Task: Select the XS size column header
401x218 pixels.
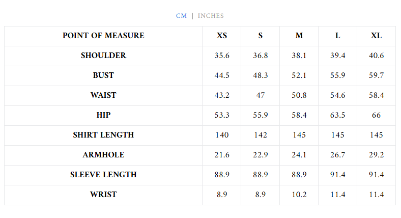Action: coord(222,36)
